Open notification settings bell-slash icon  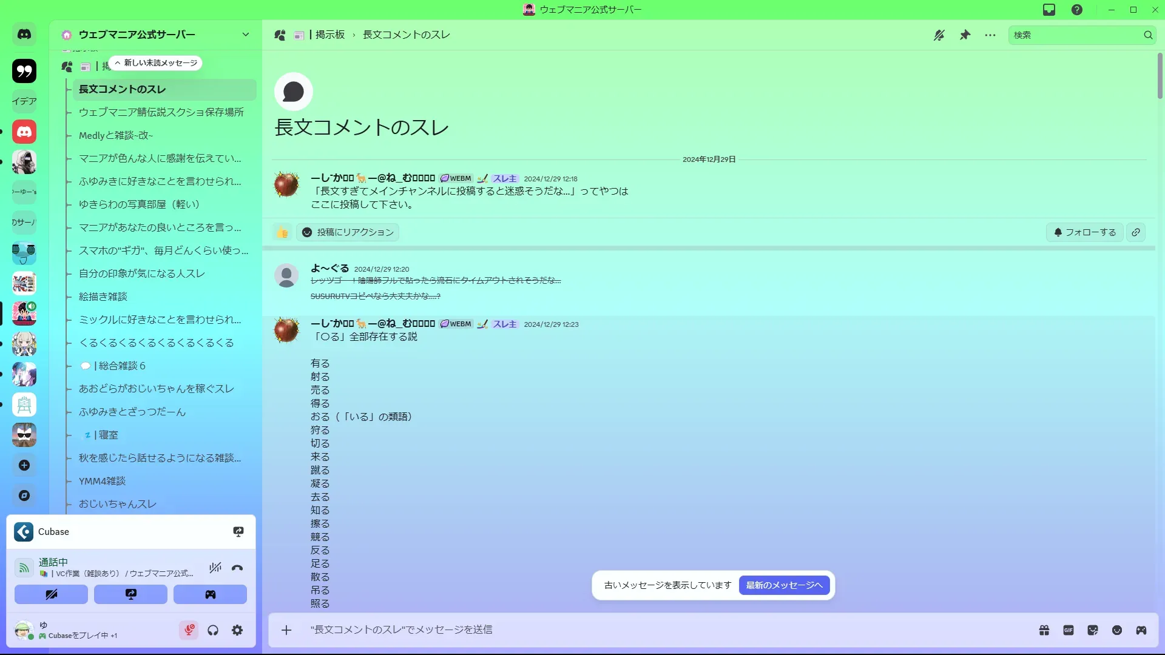pyautogui.click(x=939, y=35)
